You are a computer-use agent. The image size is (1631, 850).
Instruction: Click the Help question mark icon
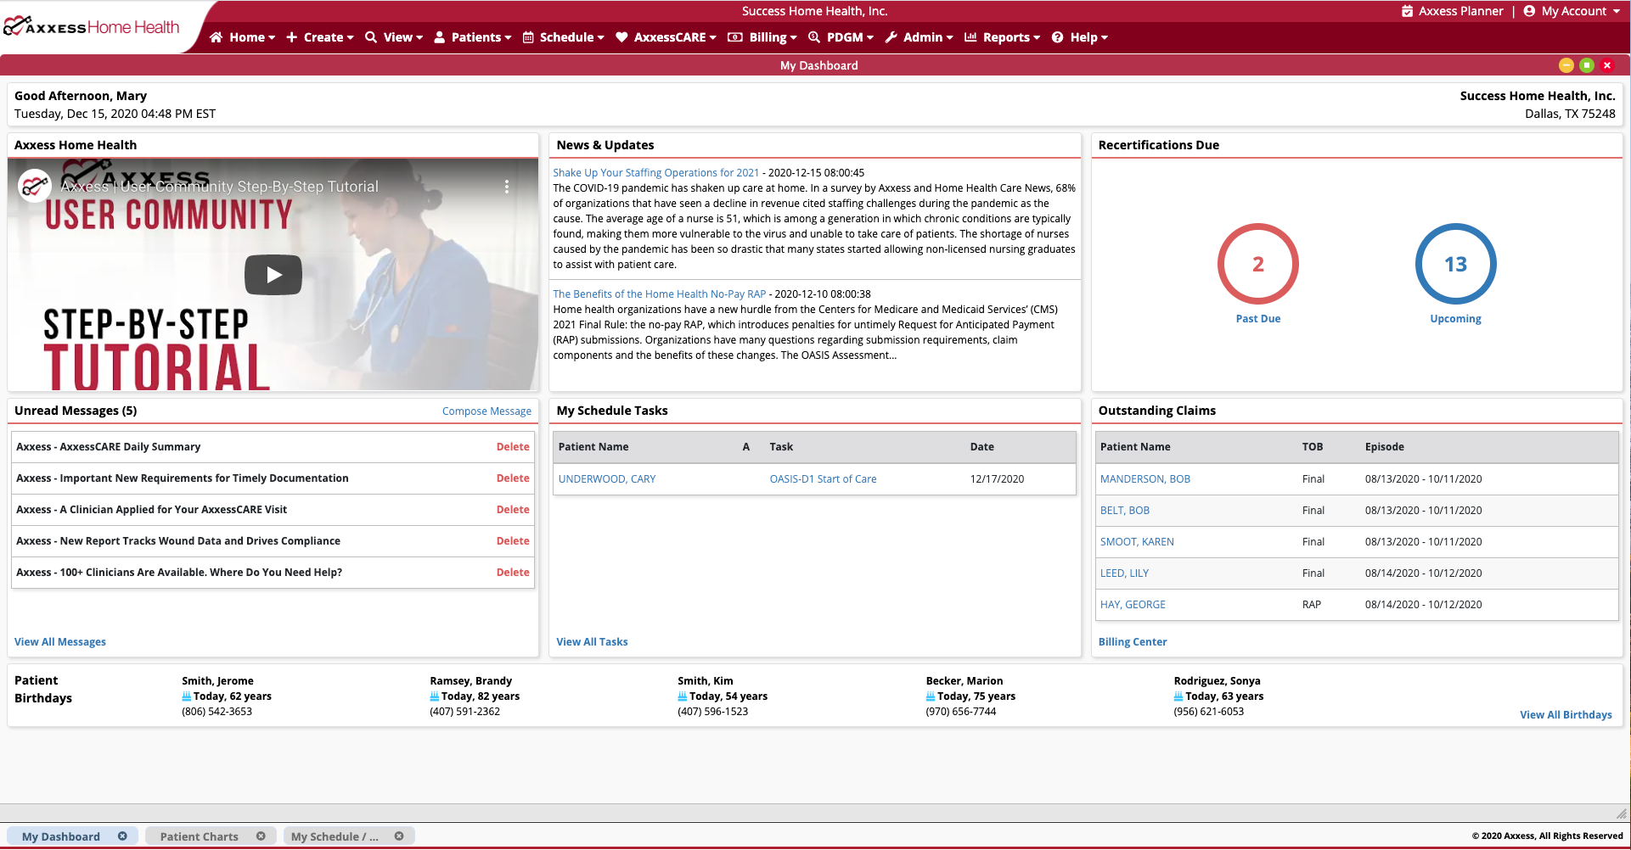point(1058,37)
